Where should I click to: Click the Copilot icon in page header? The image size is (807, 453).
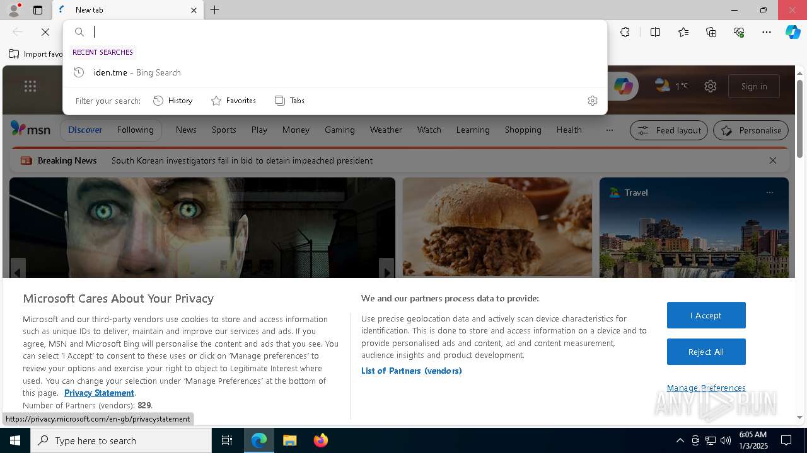tap(623, 86)
